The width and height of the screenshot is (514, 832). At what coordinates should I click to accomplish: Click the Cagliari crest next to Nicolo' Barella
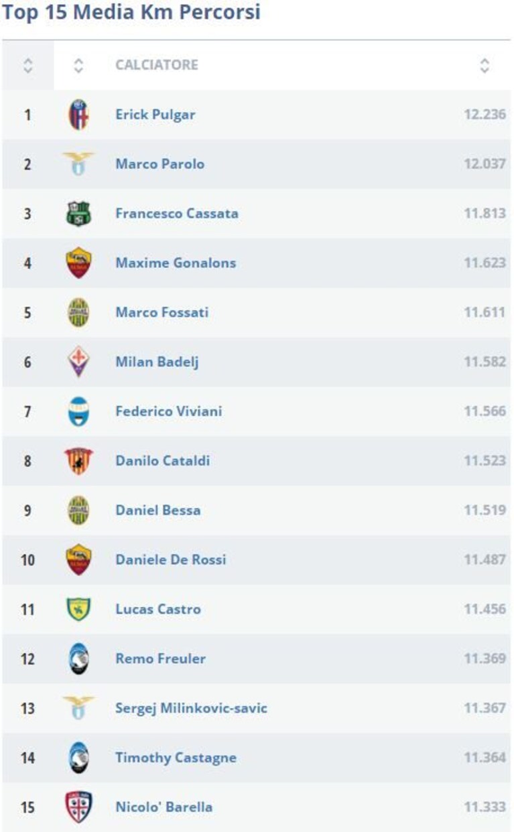pyautogui.click(x=78, y=807)
